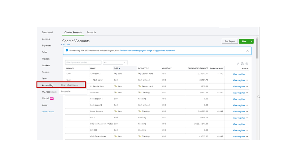Click the Filter by name or number field
This screenshot has height=167, width=297.
pos(83,62)
